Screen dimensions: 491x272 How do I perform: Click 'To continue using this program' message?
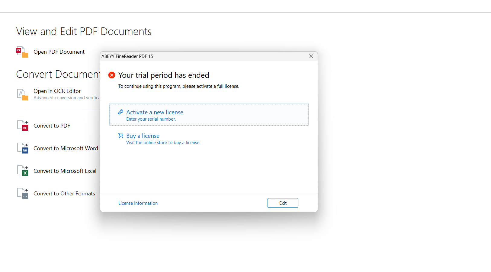point(179,86)
